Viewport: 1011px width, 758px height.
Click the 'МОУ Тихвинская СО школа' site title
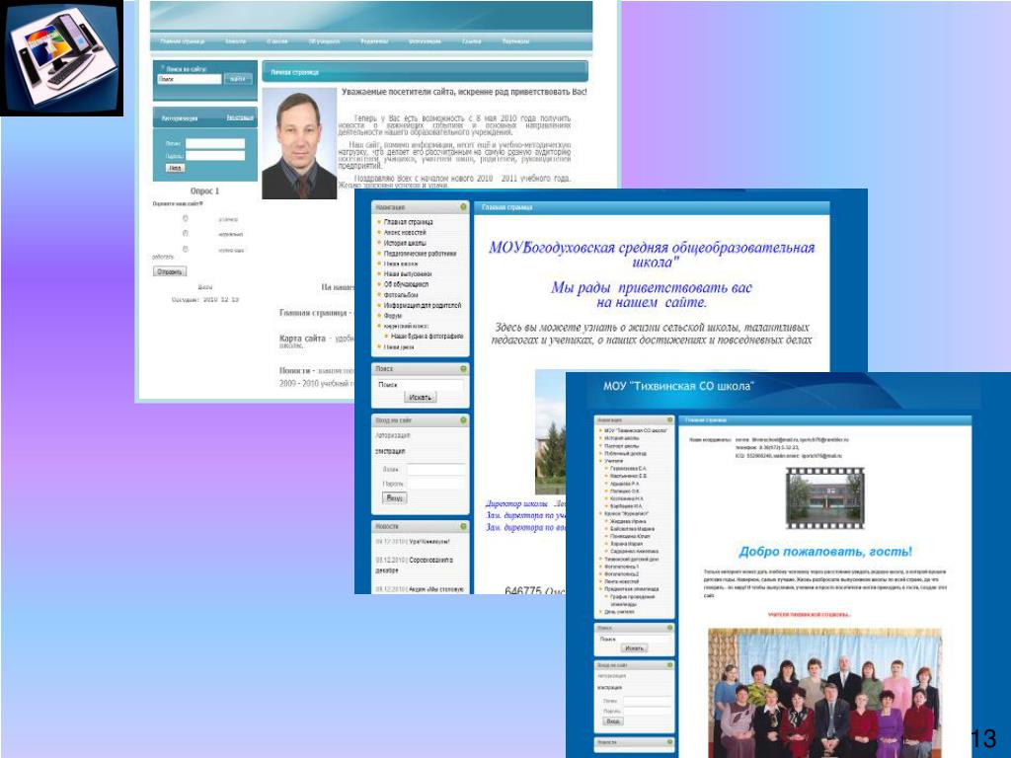tap(678, 386)
